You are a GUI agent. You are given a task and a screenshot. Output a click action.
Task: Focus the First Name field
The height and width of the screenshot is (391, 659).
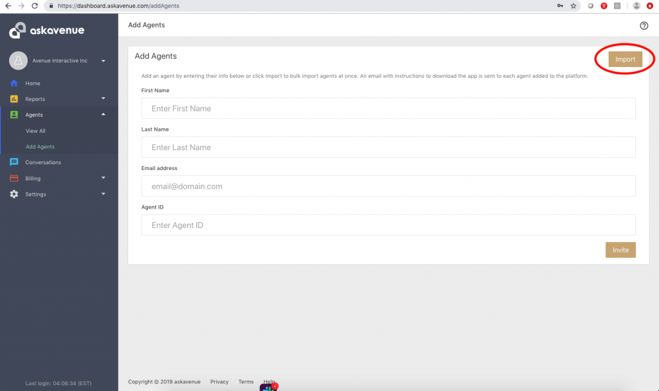[388, 108]
